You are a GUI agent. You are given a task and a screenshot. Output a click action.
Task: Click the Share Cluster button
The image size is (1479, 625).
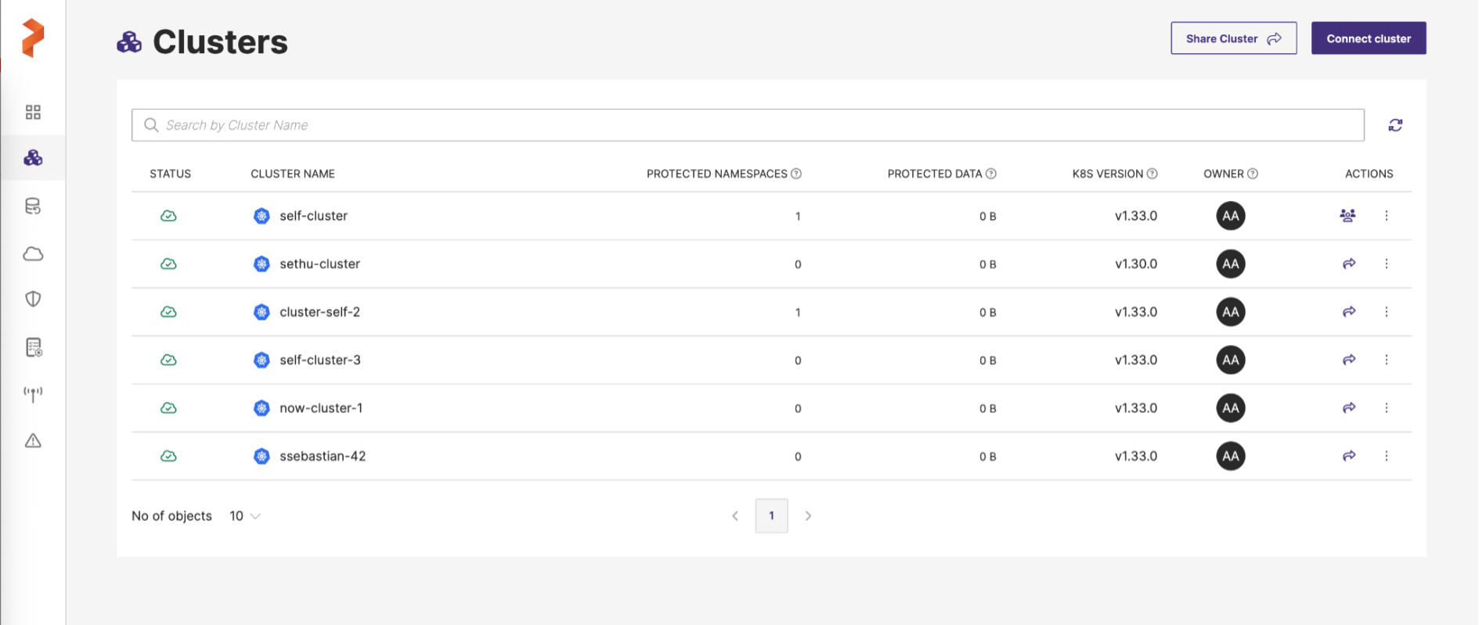click(1233, 38)
